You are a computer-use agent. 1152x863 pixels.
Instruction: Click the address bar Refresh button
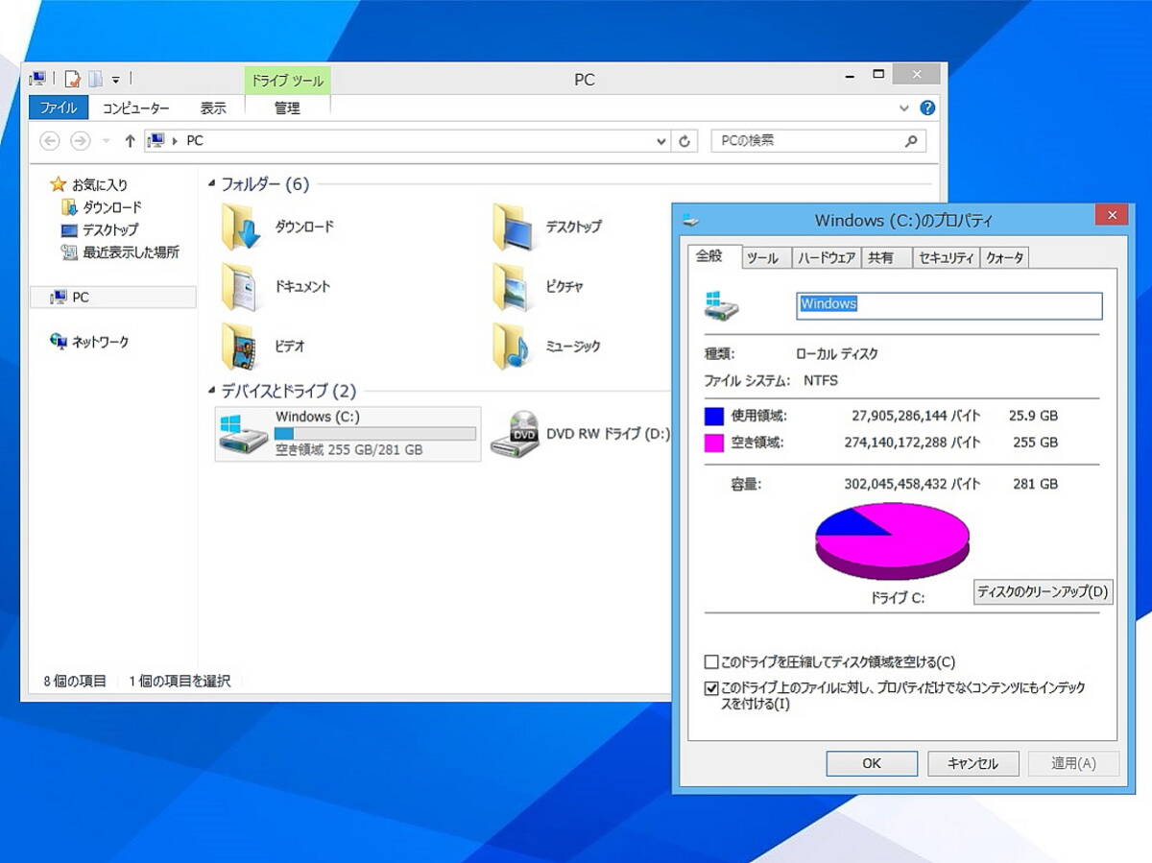pos(684,141)
